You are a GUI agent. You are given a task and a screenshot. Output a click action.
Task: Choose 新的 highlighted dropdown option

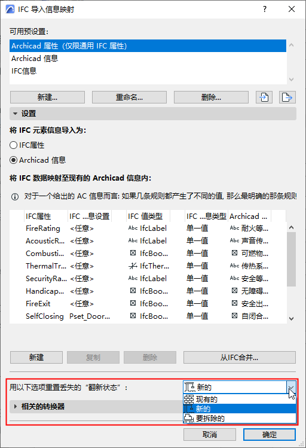240,409
